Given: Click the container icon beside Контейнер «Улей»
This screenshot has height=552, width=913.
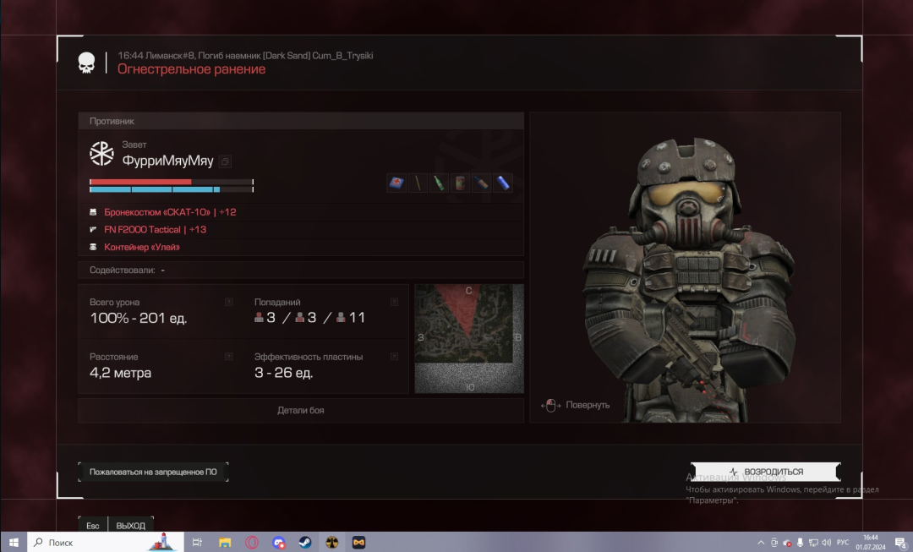Looking at the screenshot, I should click(x=93, y=247).
